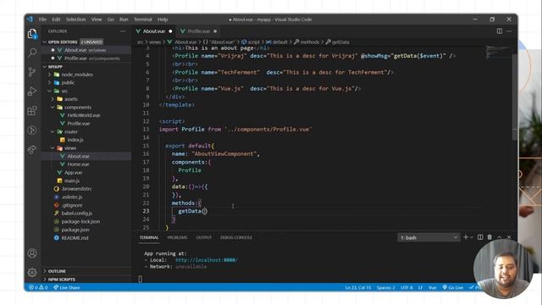
Task: Switch to the Debug Console tab
Action: point(236,237)
